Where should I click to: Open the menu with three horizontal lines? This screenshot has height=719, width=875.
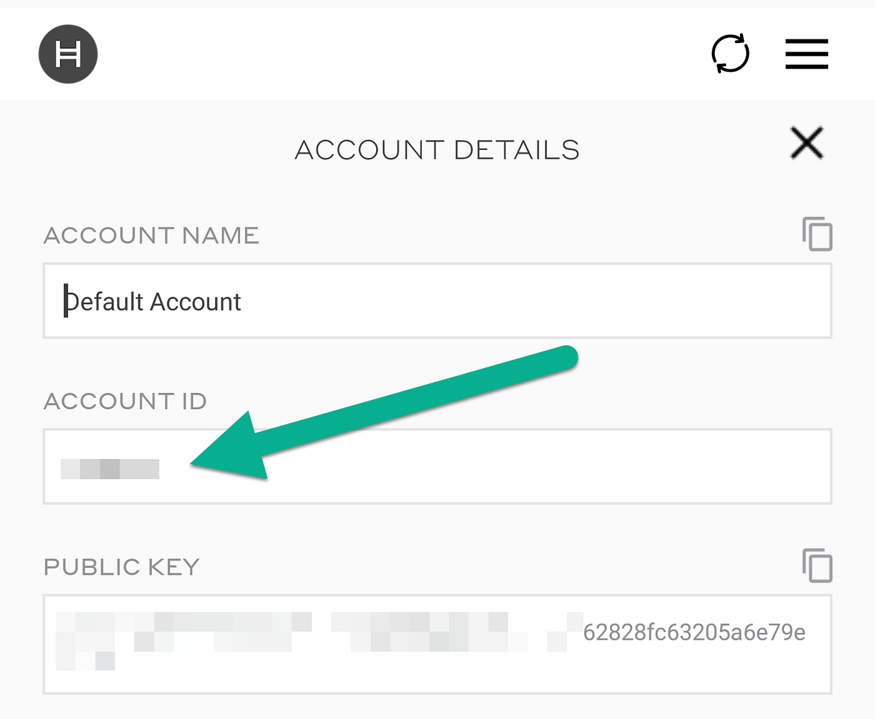[x=806, y=54]
